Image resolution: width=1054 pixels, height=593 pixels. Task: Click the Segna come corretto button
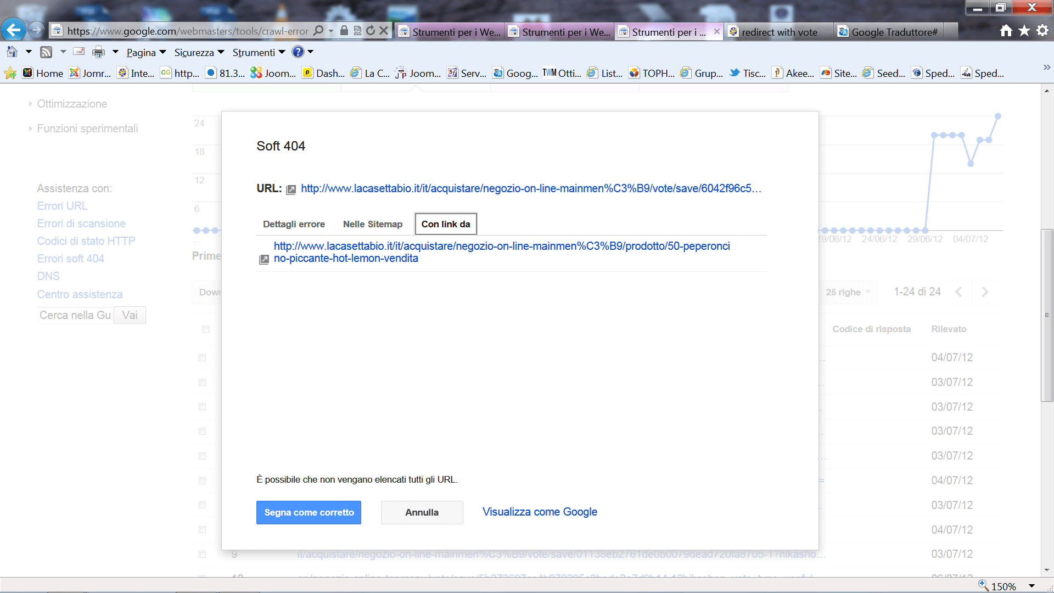pos(309,512)
